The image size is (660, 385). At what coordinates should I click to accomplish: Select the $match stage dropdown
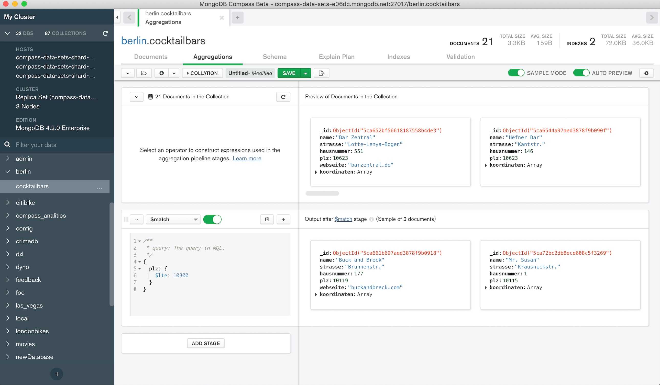pyautogui.click(x=173, y=219)
